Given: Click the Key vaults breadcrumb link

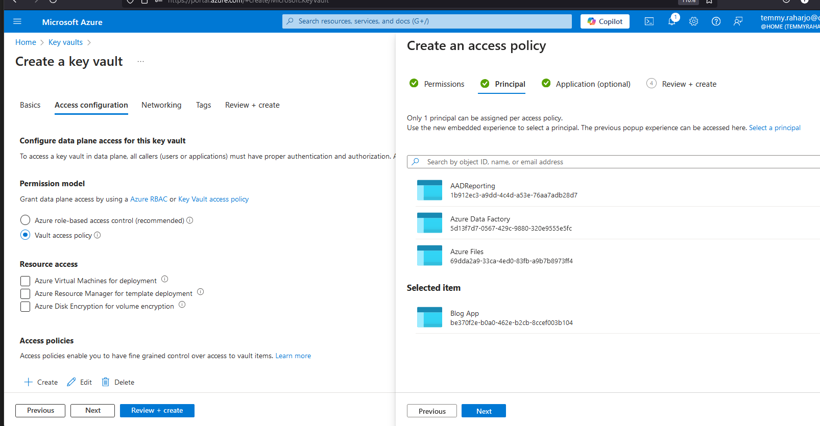Looking at the screenshot, I should point(65,42).
